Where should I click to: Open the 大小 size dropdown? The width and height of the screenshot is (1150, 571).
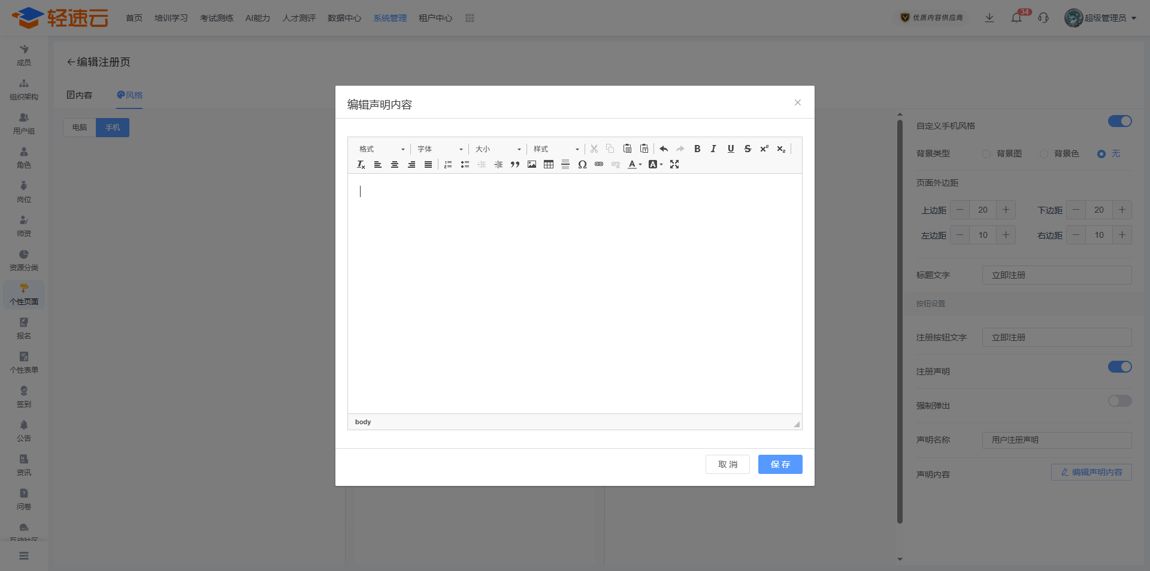[498, 149]
